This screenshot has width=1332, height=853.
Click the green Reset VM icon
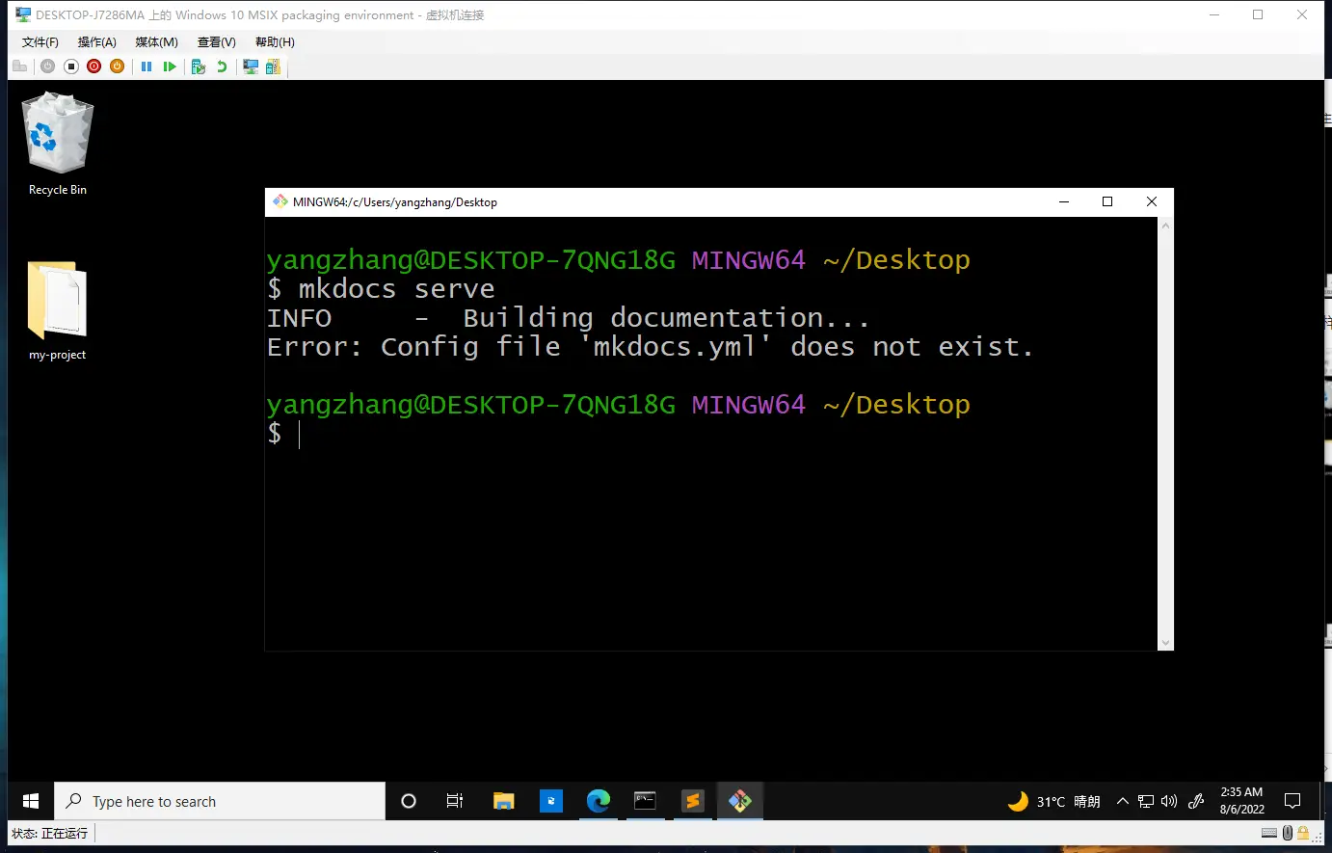[x=170, y=67]
